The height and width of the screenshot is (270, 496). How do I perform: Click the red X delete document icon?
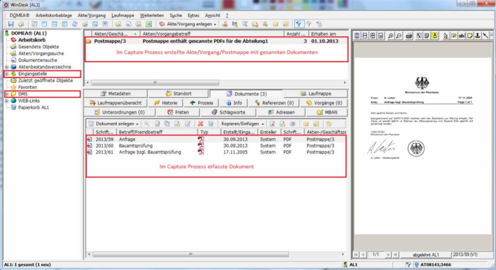[200, 124]
